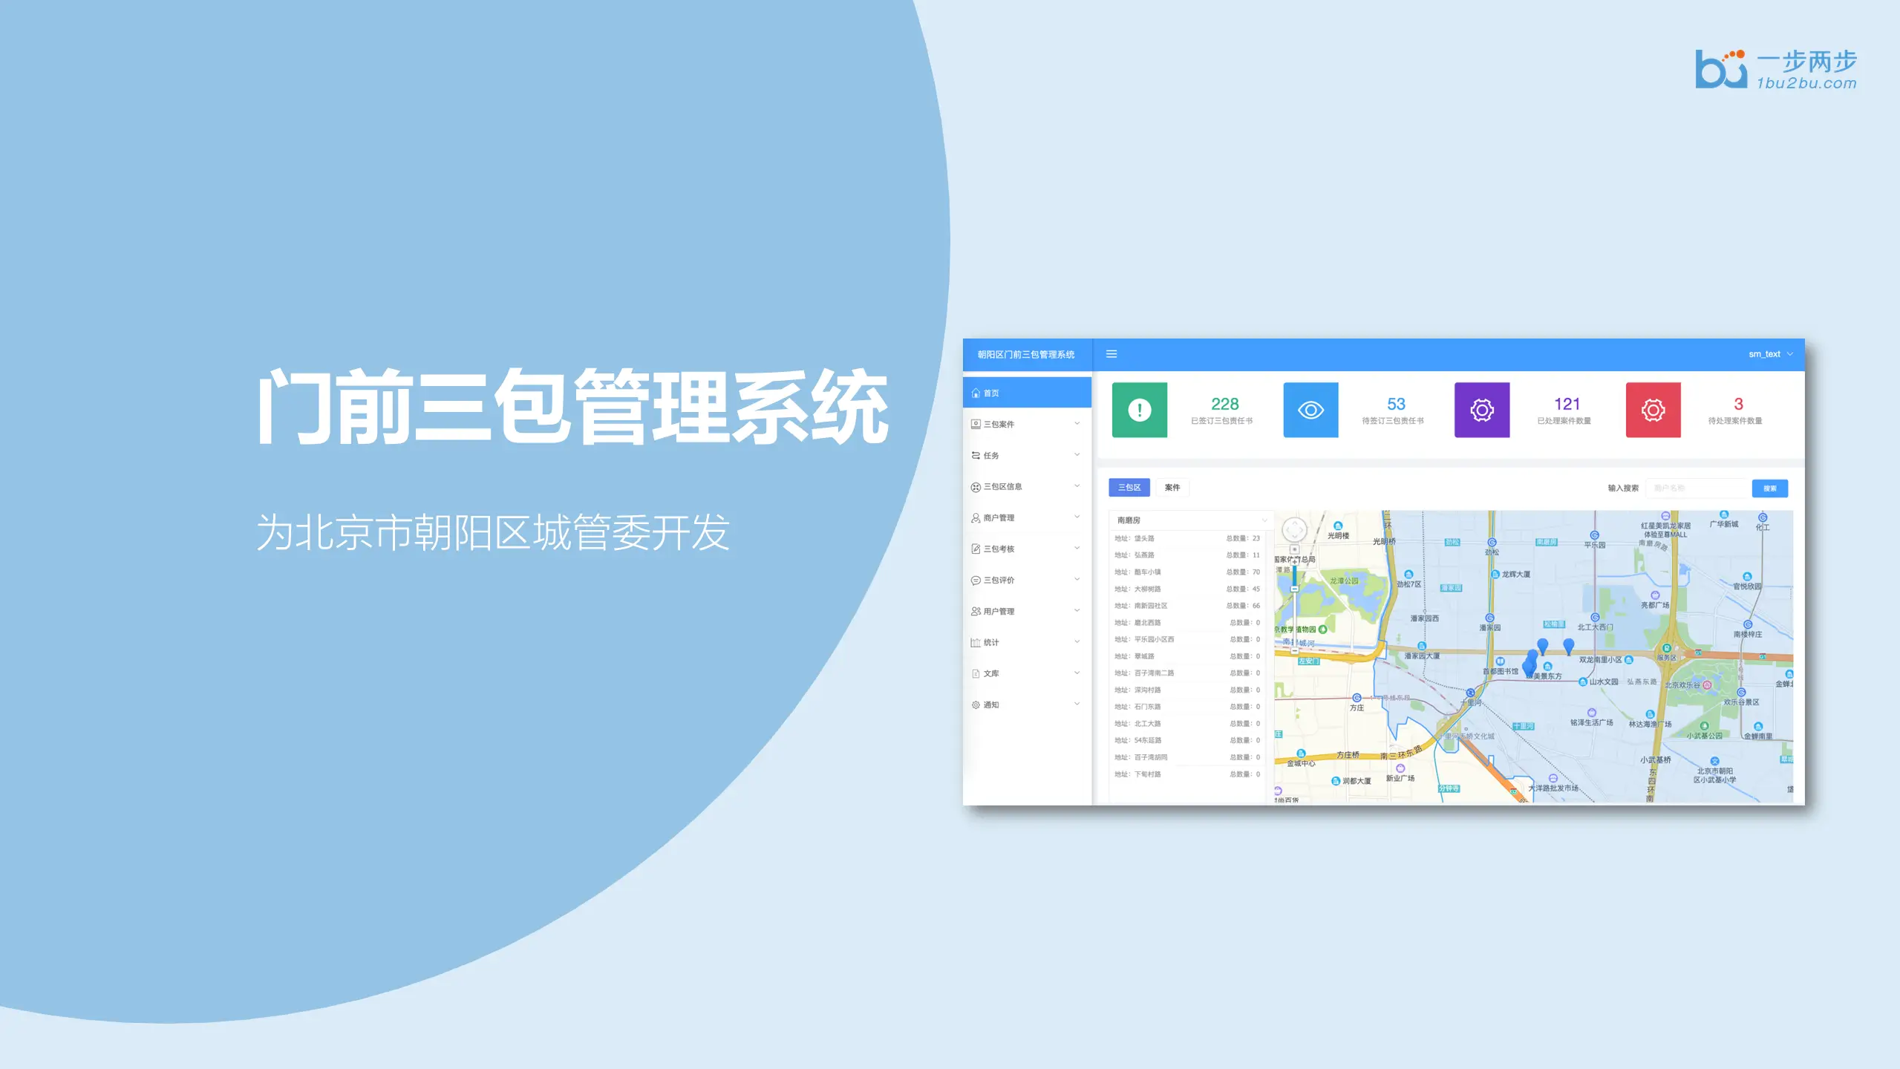Click the map zoom-out minus button
This screenshot has width=1900, height=1069.
[1295, 650]
